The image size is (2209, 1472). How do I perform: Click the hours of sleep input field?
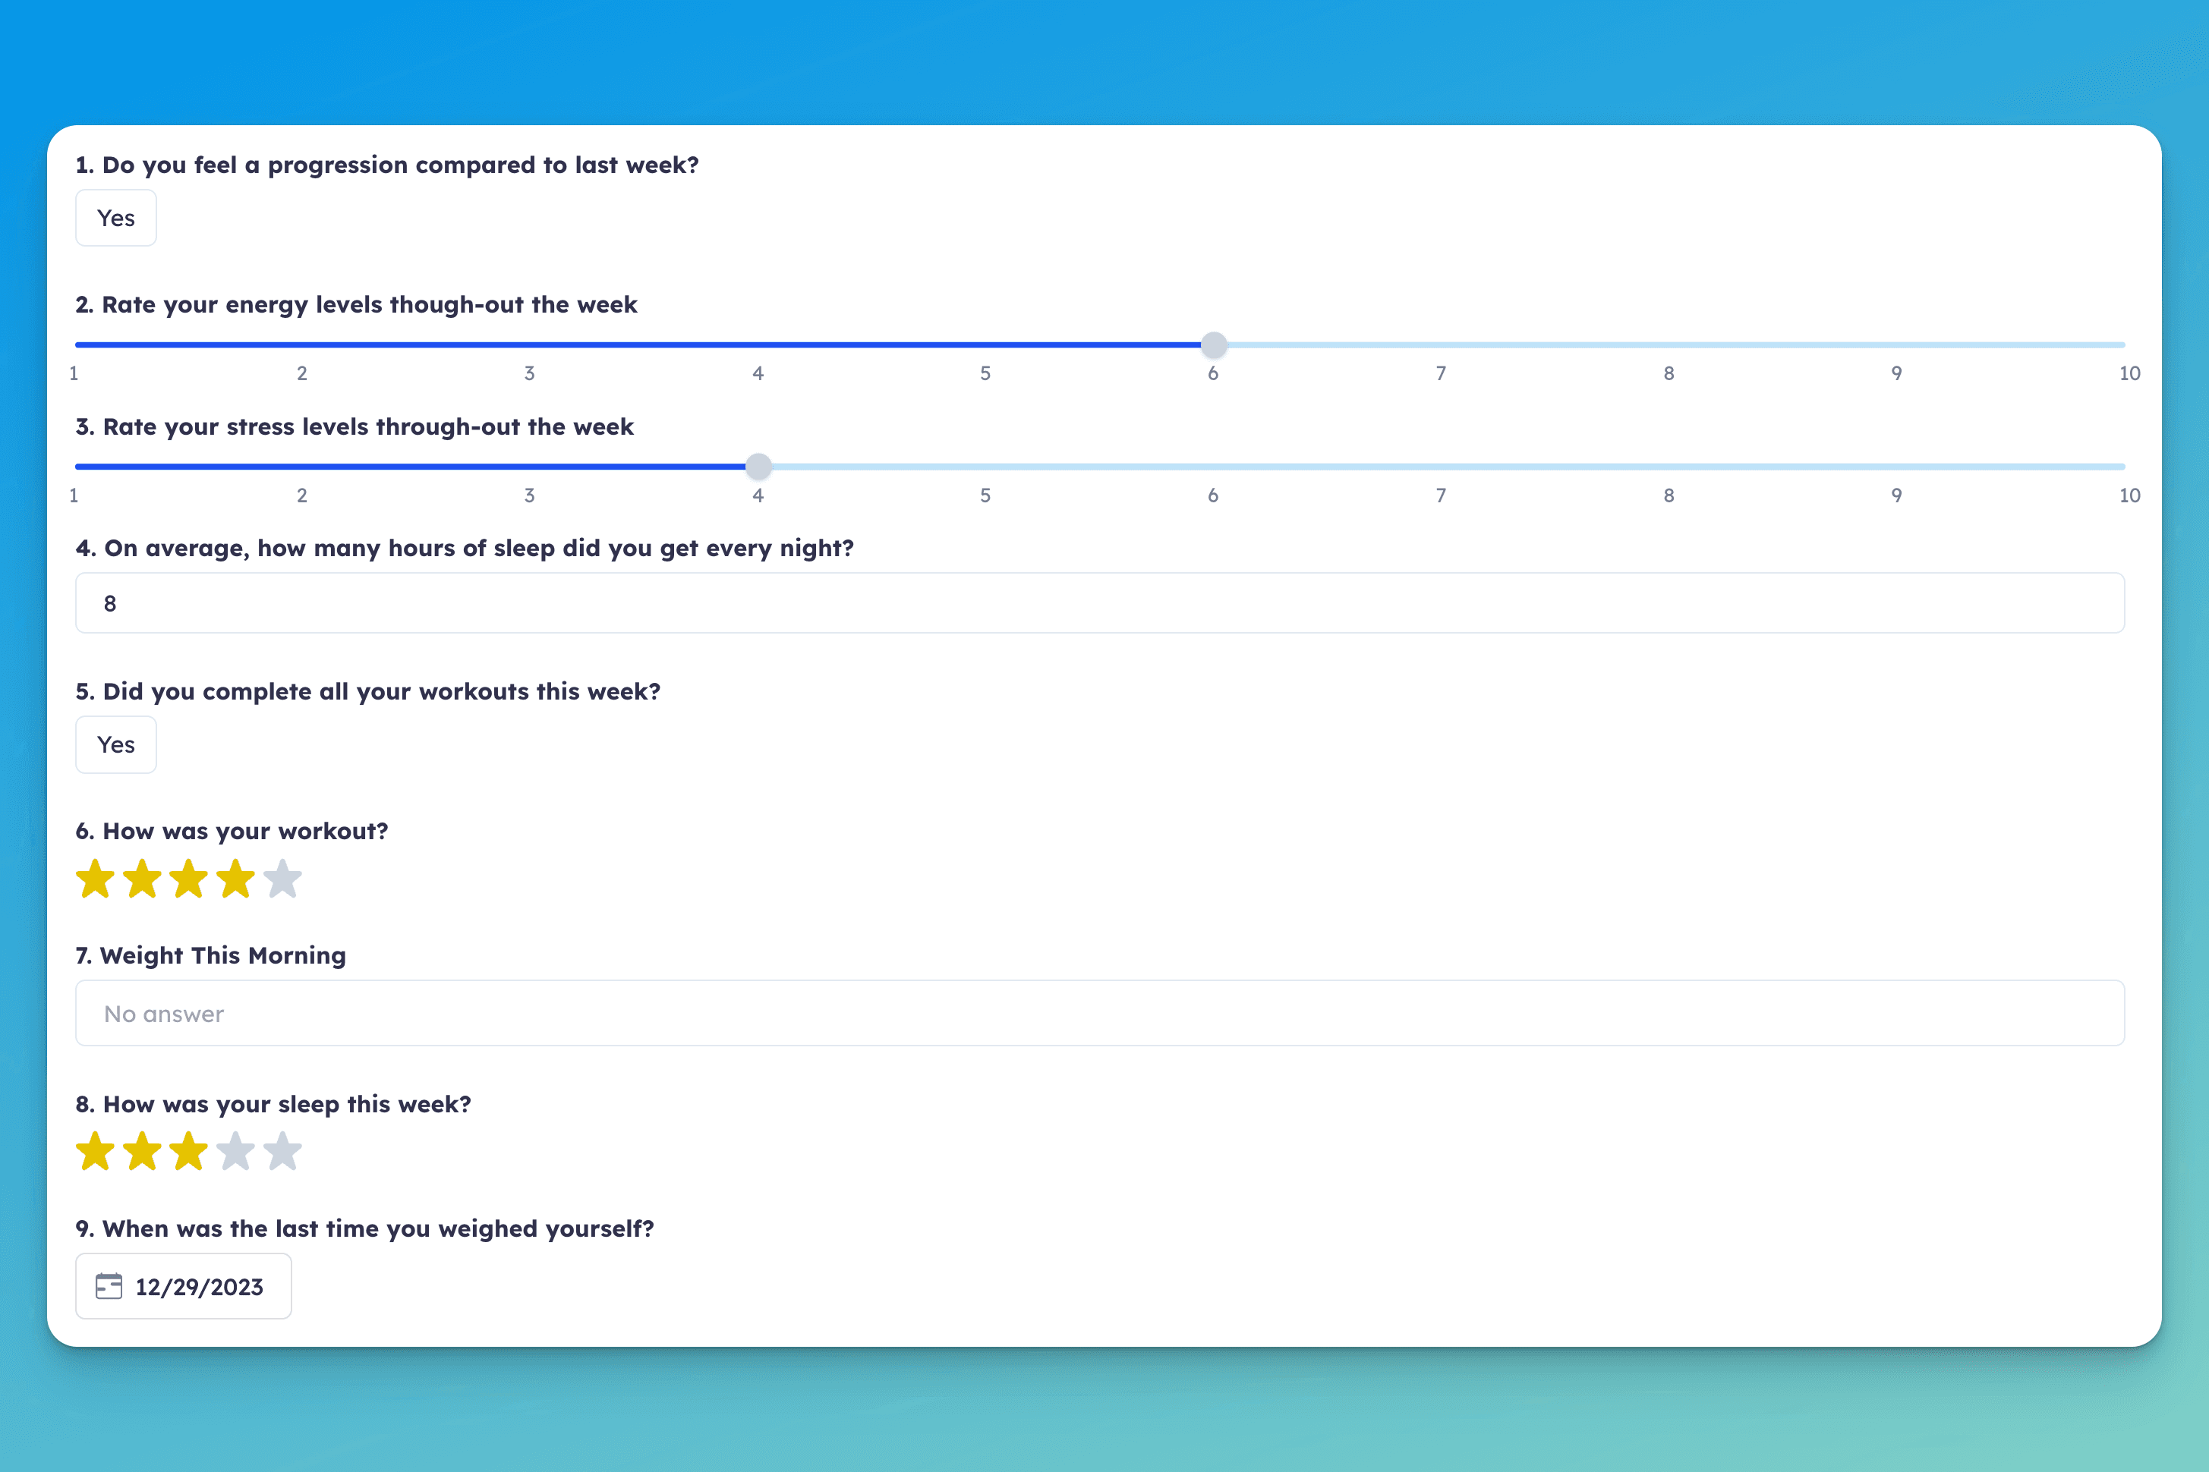[1100, 602]
